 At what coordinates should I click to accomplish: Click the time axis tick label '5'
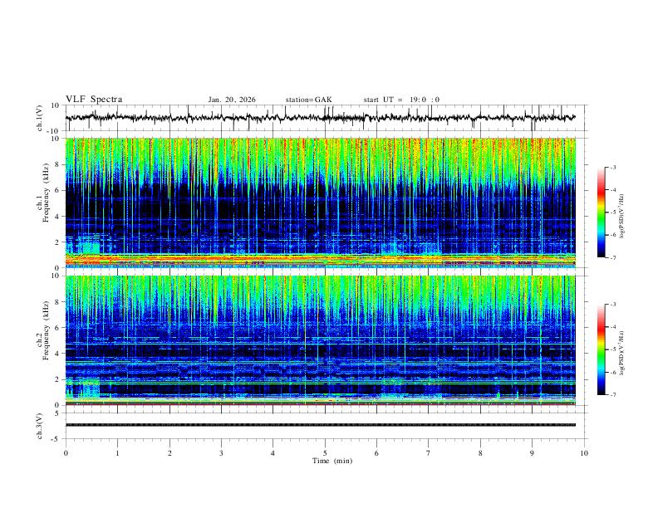(x=325, y=453)
